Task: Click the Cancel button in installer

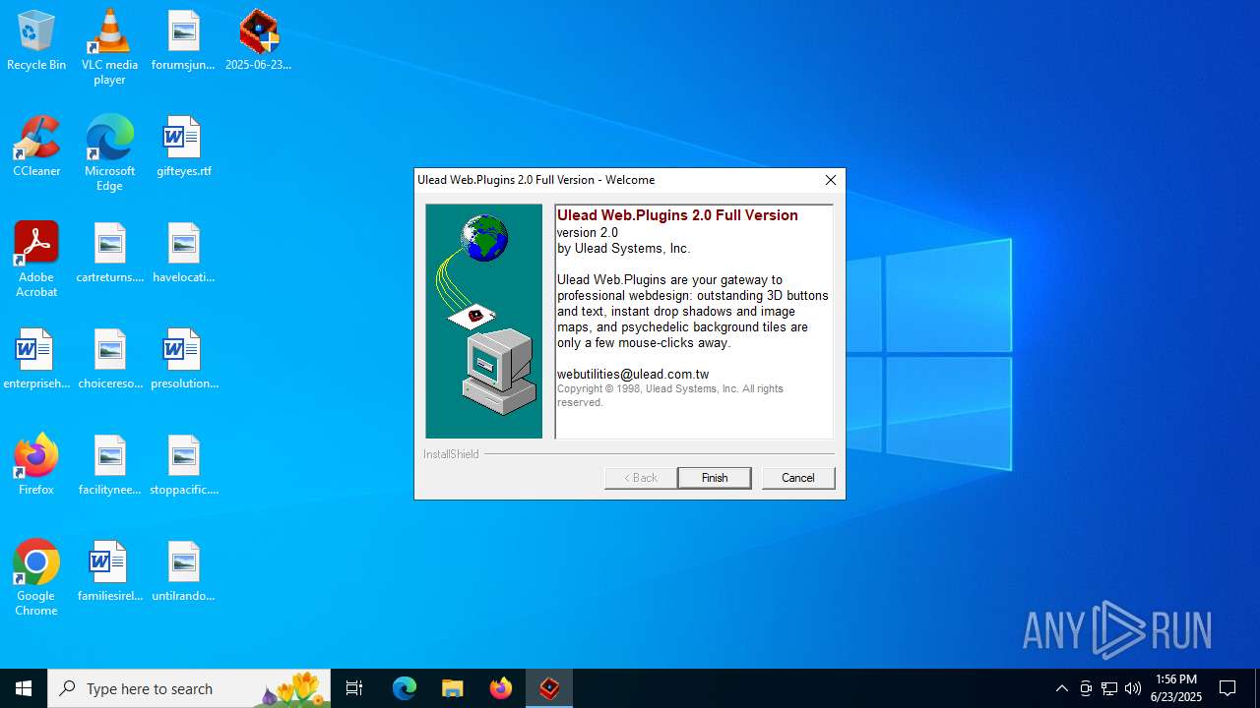Action: click(x=798, y=478)
